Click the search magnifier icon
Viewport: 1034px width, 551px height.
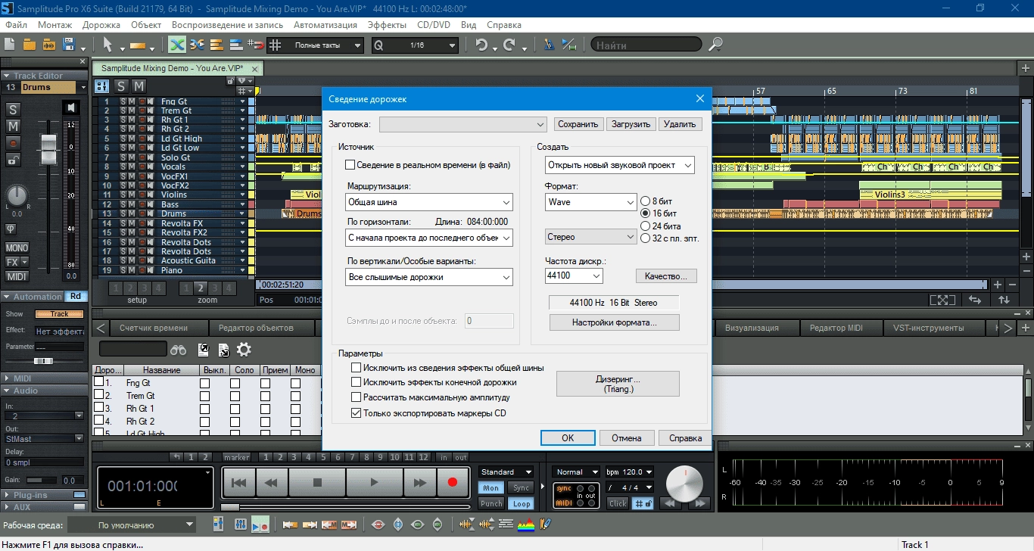[x=715, y=45]
